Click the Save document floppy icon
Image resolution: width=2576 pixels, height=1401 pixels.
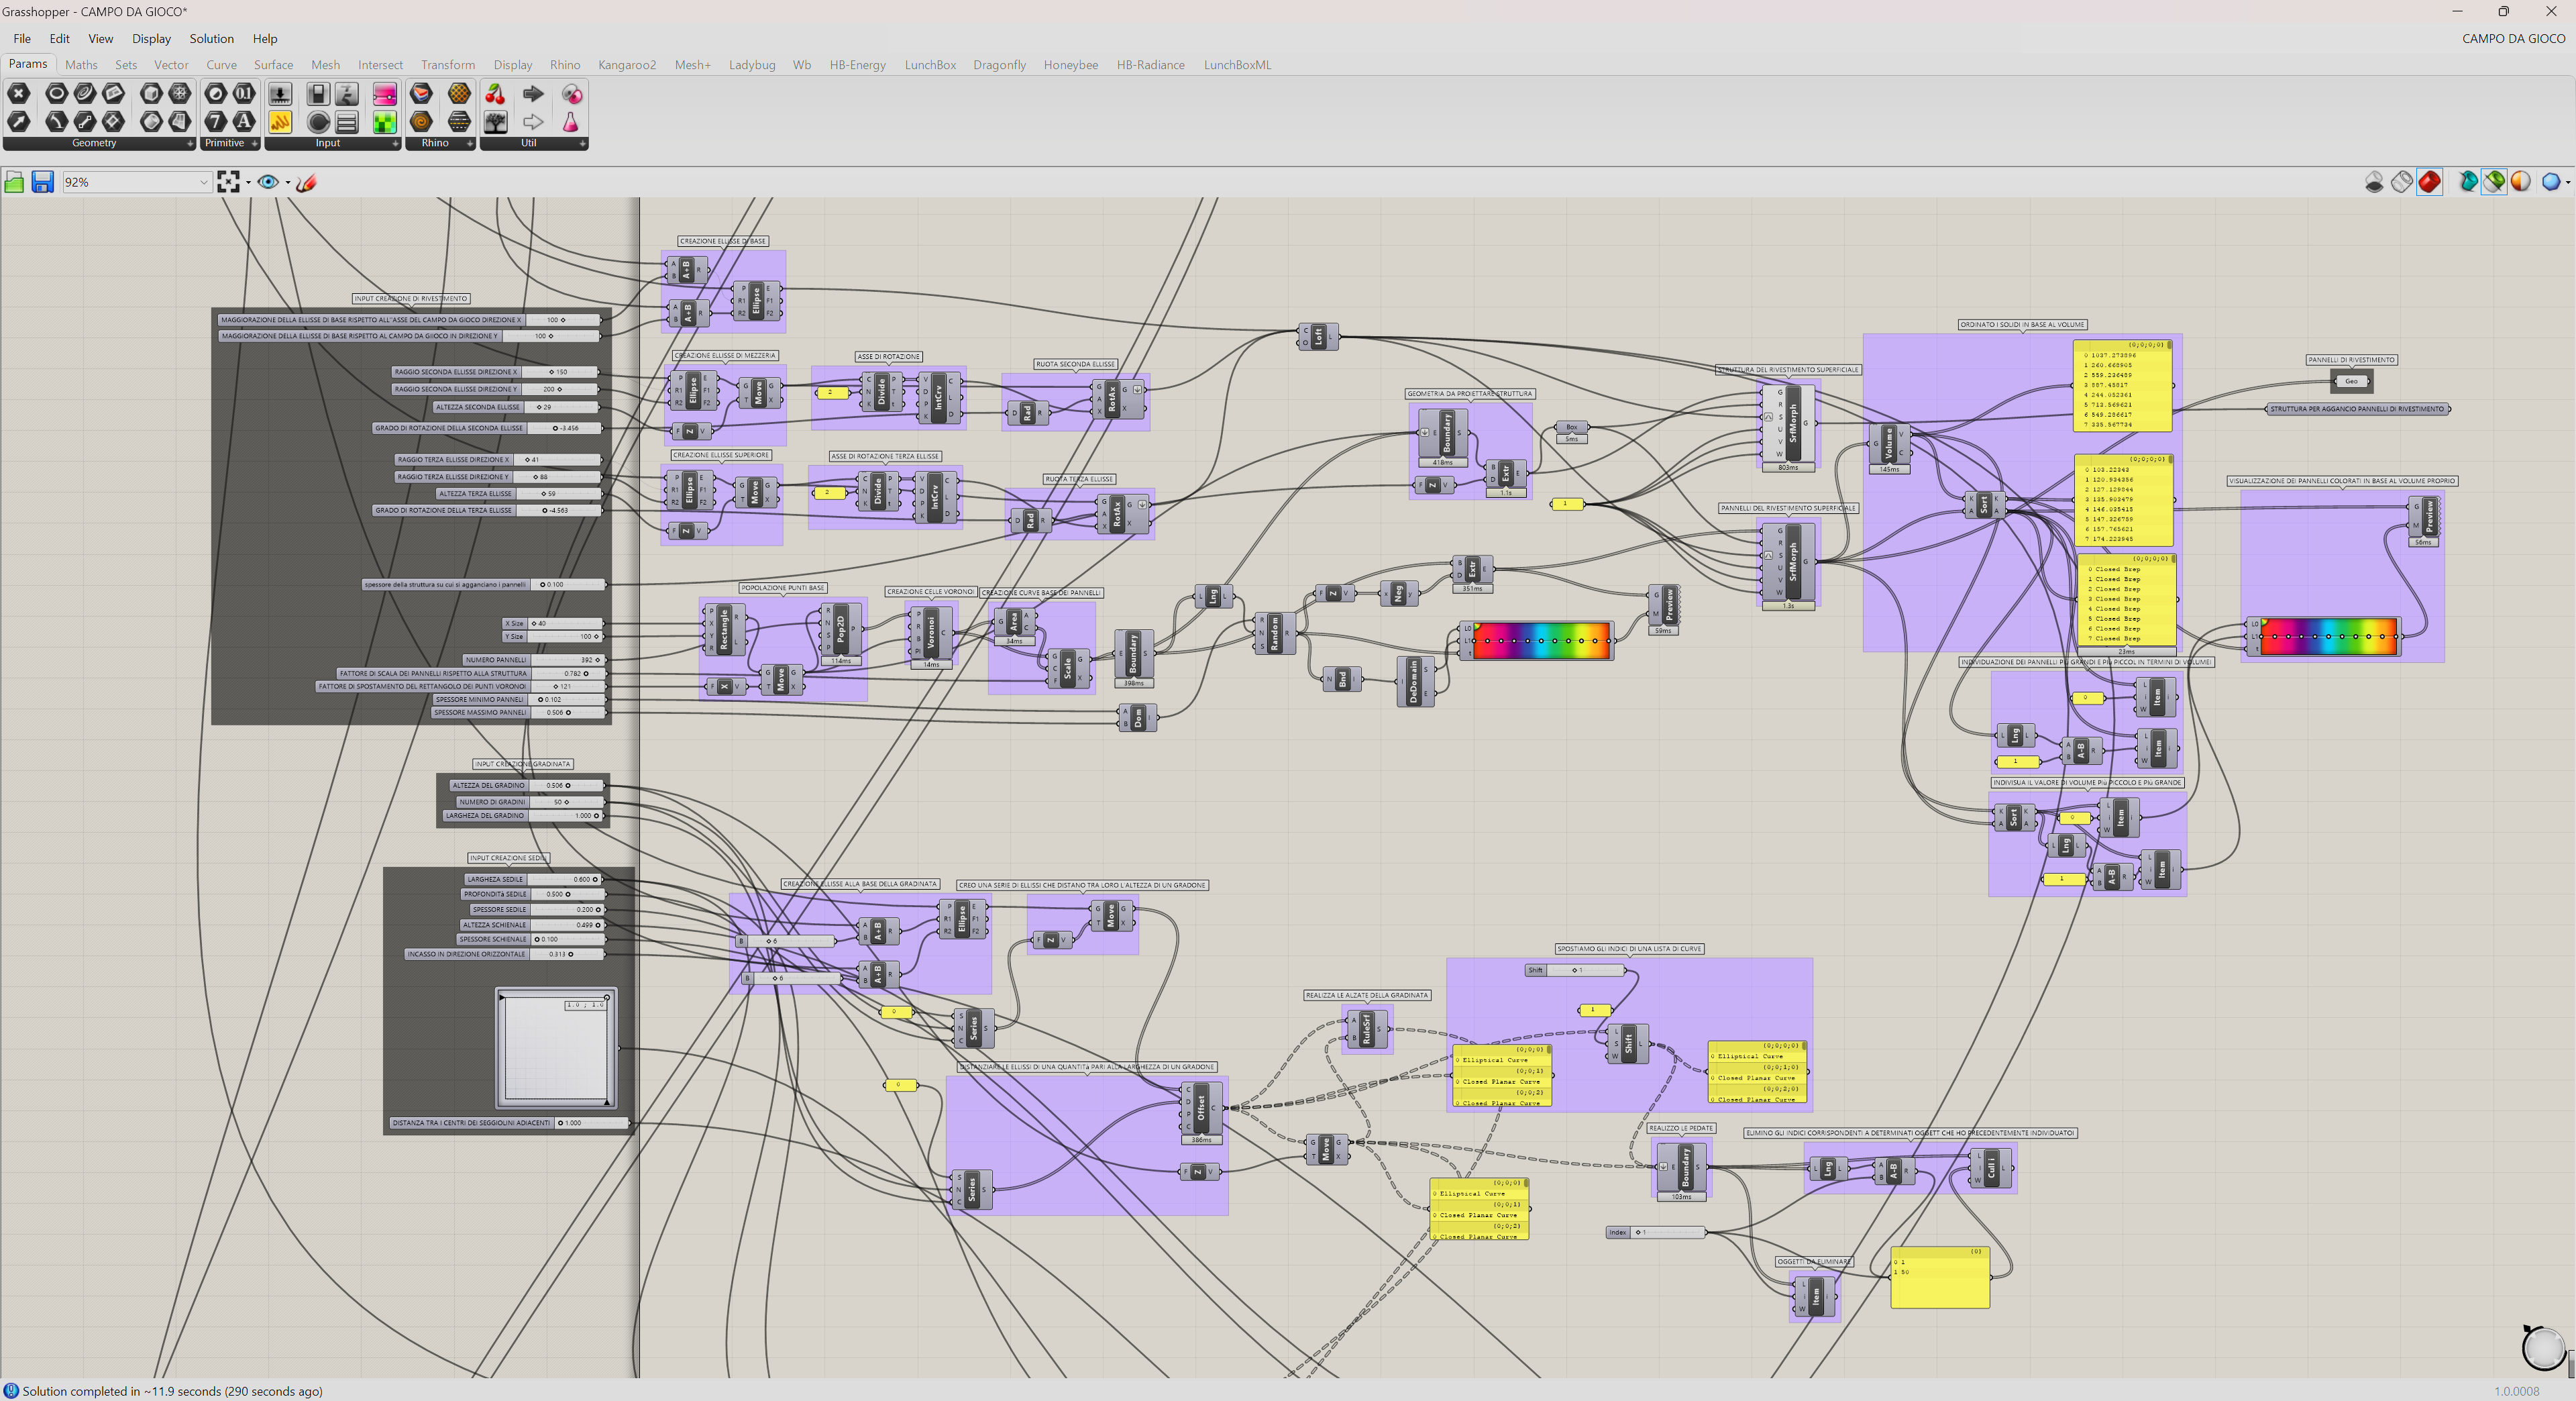tap(42, 182)
